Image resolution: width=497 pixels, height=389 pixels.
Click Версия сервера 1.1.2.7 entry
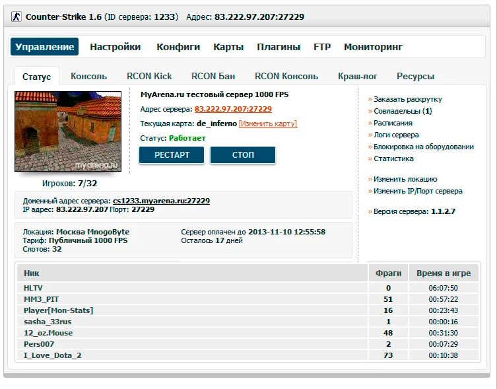[414, 211]
